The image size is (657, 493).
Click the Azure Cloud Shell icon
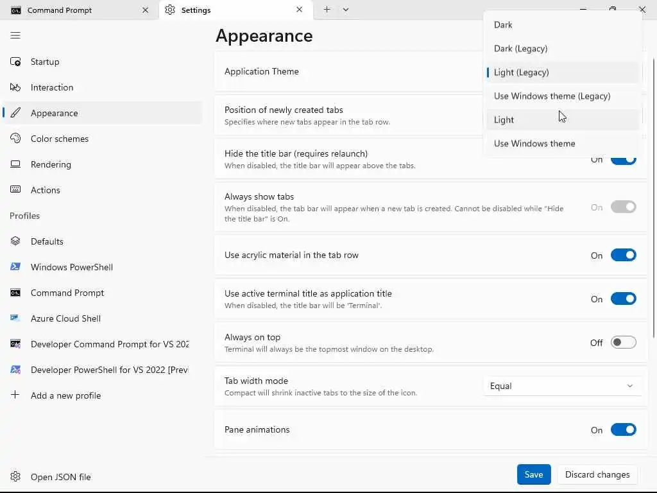[15, 318]
